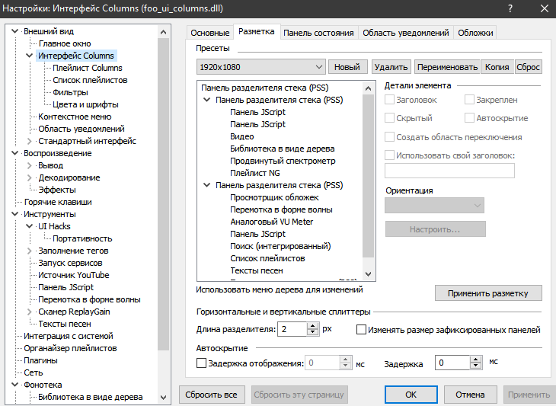Toggle the Задержка отображения checkbox
The width and height of the screenshot is (556, 406).
202,364
